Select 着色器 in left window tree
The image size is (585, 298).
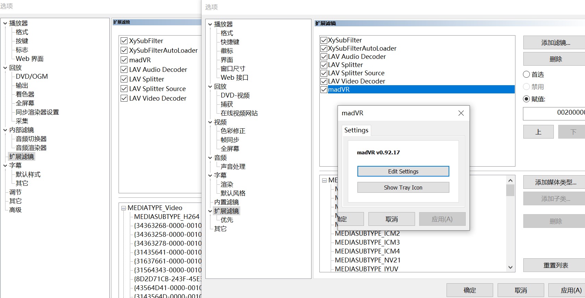[x=25, y=94]
